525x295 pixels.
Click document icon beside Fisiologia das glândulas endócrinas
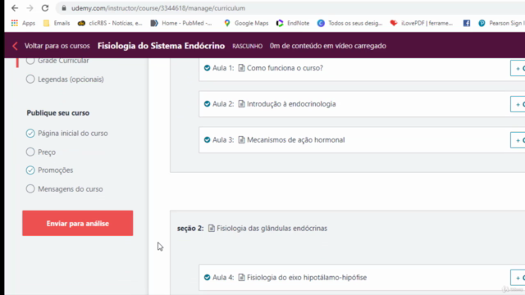(212, 228)
